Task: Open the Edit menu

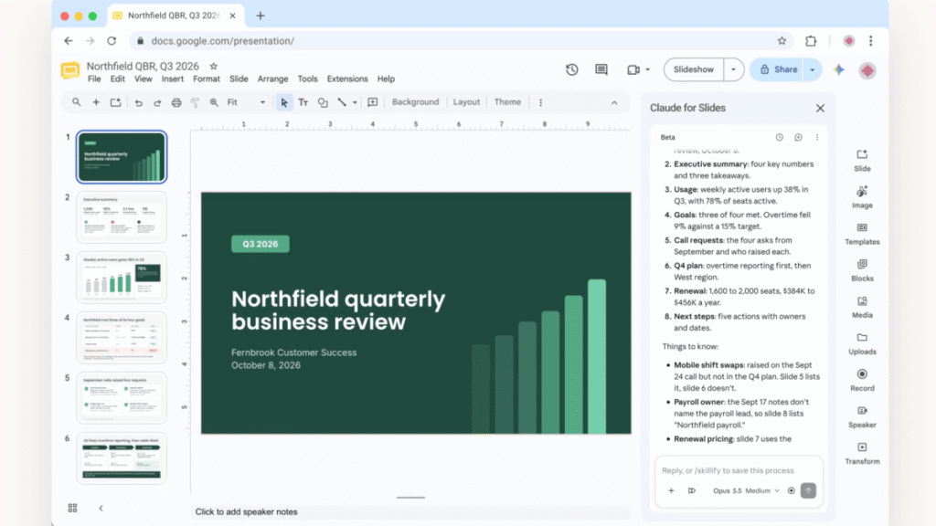Action: pyautogui.click(x=118, y=79)
